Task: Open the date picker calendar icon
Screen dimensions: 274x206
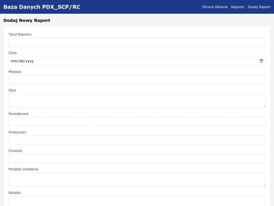Action: click(x=261, y=61)
